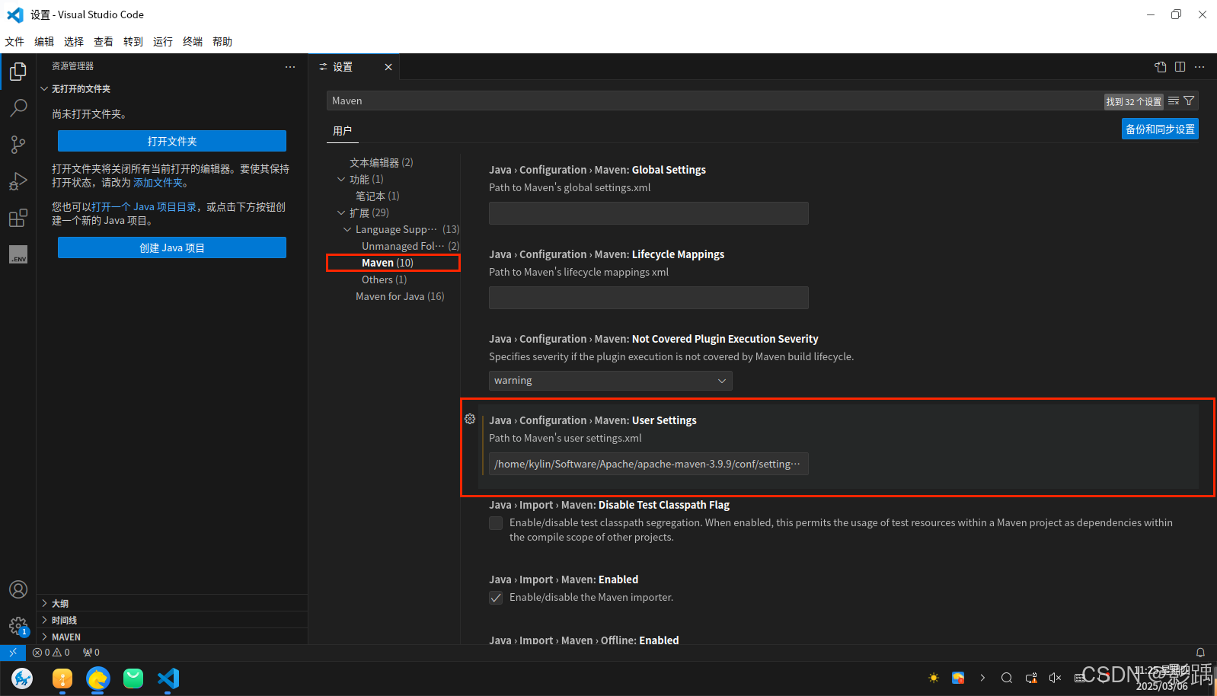Expand the MAVEN section

44,637
